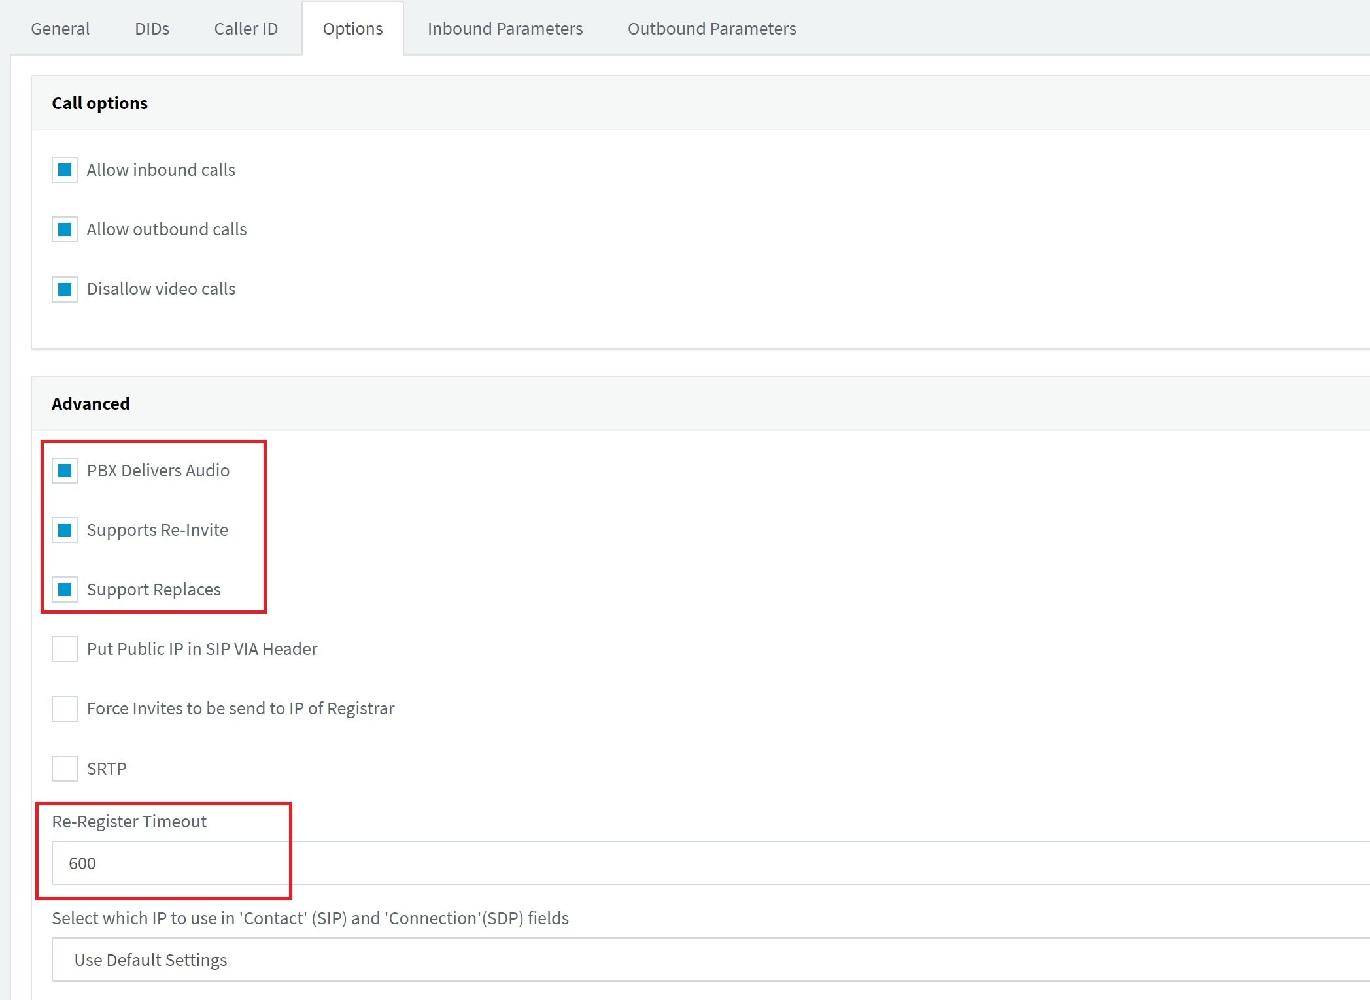Check Force Invites to IP of Registrar
The image size is (1370, 1000).
point(65,709)
